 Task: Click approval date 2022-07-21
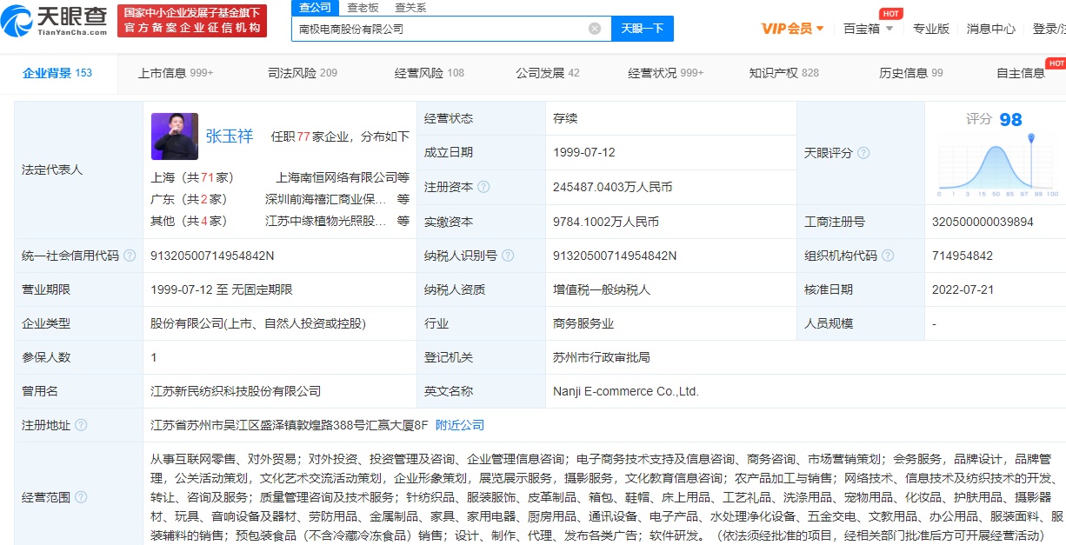pyautogui.click(x=963, y=289)
